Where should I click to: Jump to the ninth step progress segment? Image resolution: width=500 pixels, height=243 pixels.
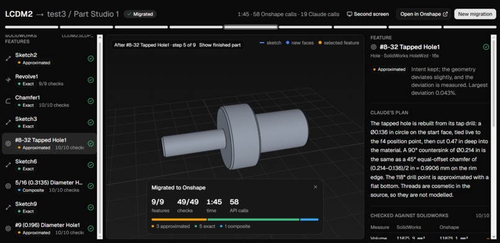[470, 27]
